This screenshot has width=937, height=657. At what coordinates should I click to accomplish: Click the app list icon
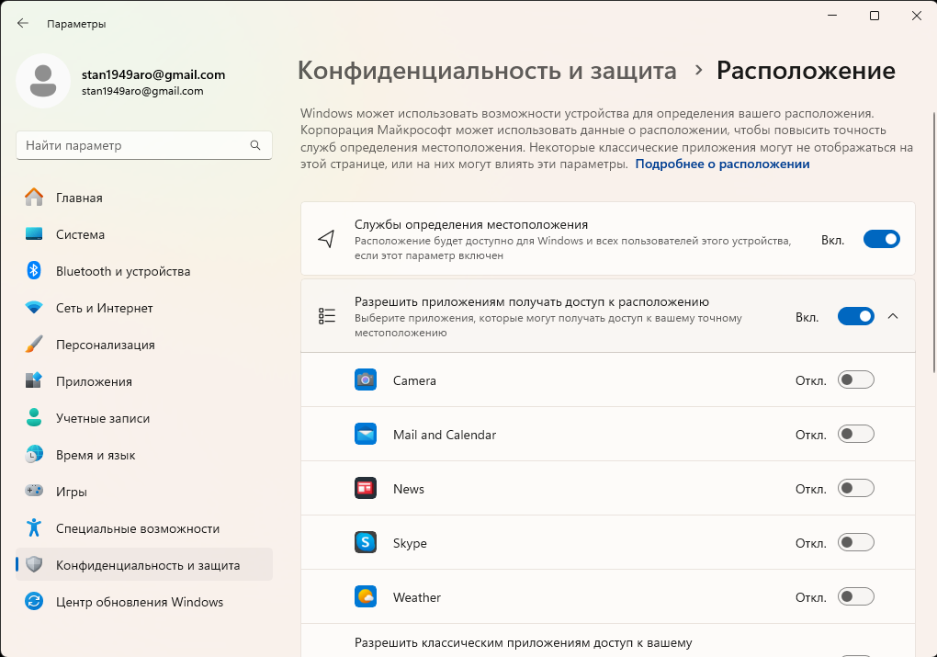[327, 316]
